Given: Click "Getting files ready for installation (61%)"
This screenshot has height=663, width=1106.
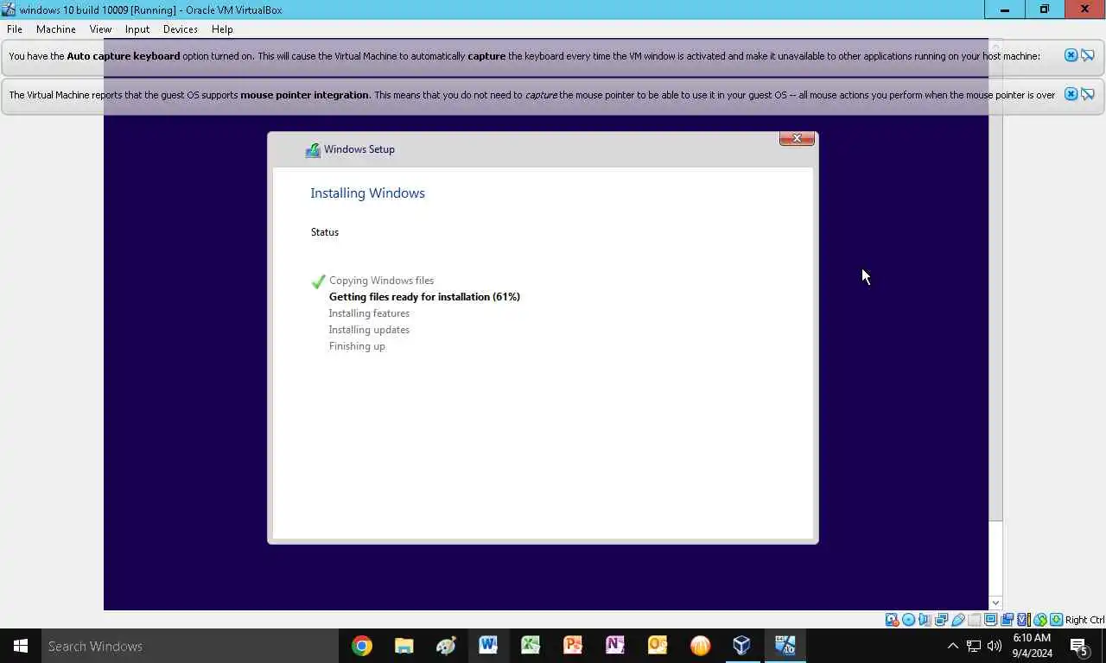Looking at the screenshot, I should pos(424,297).
